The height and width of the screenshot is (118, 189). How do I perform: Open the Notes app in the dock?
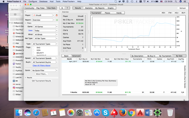62,113
